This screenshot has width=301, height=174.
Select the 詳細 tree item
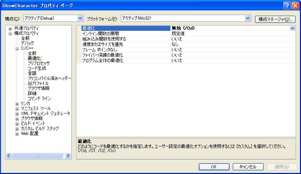(x=32, y=93)
